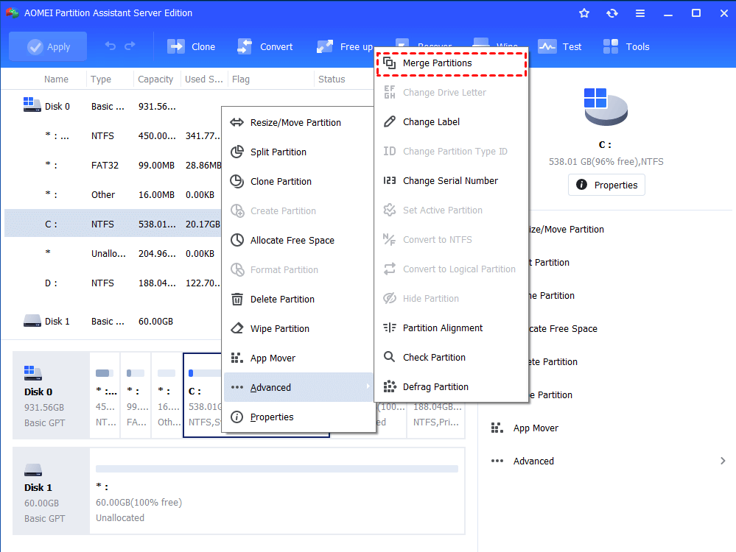
Task: Click the Delete Partition trash icon
Action: (x=237, y=300)
